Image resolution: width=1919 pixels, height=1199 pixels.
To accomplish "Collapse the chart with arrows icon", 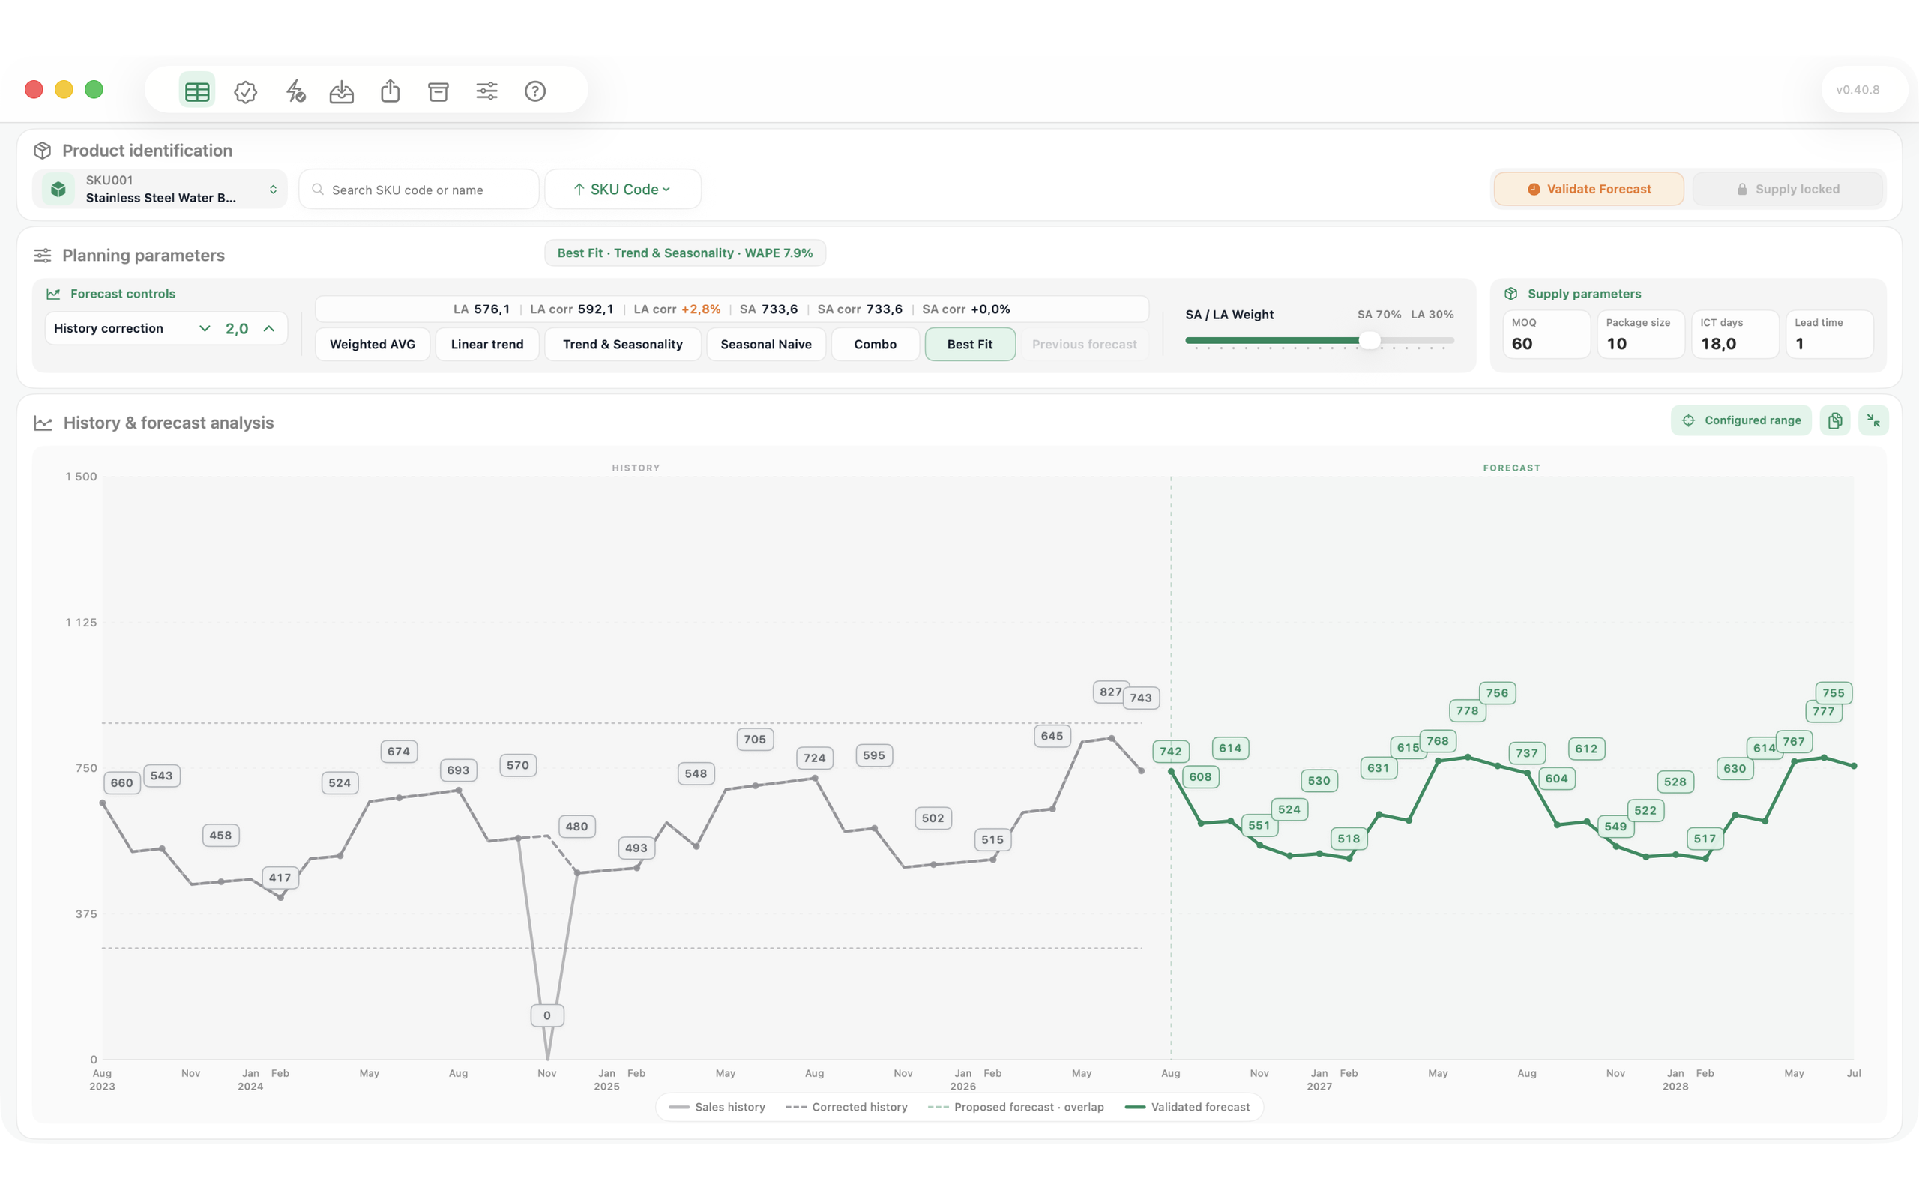I will [1874, 420].
